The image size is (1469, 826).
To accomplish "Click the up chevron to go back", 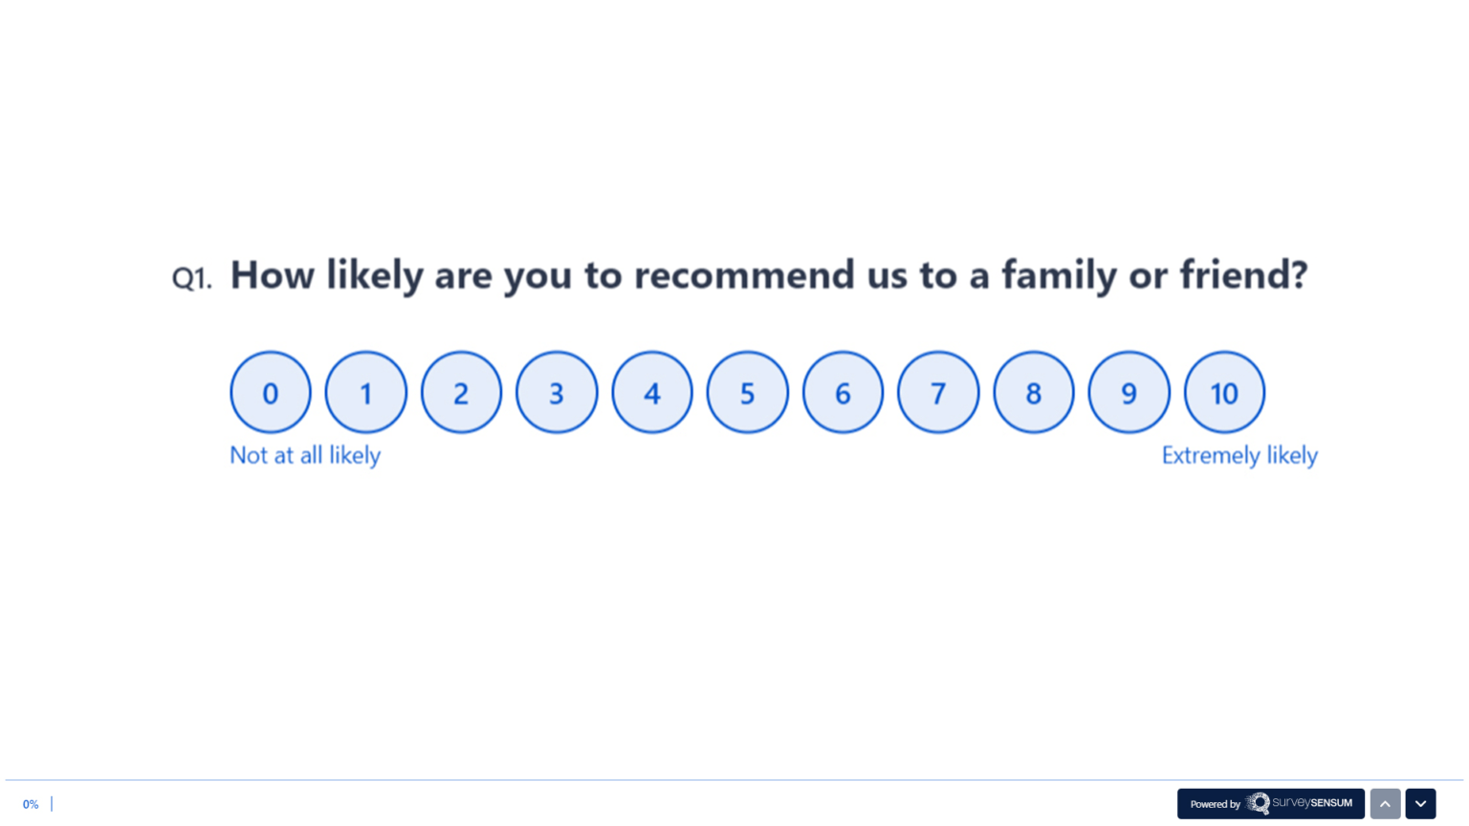I will tap(1385, 804).
